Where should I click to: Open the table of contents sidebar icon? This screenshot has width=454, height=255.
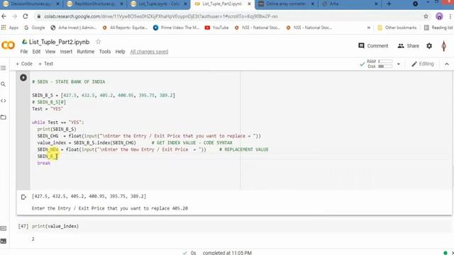[4, 68]
